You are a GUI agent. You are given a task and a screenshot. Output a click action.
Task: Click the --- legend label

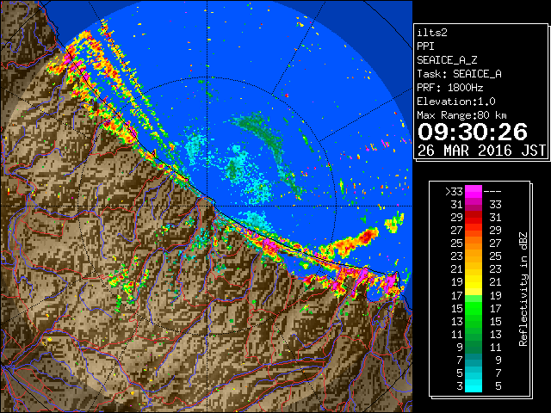click(492, 192)
